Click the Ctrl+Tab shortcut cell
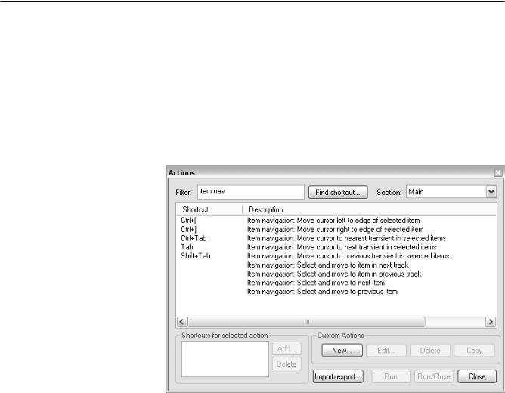505x393 pixels. point(194,238)
